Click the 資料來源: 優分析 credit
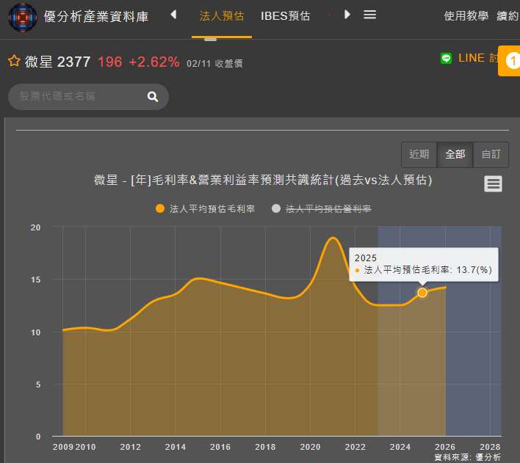This screenshot has height=463, width=520. click(468, 458)
